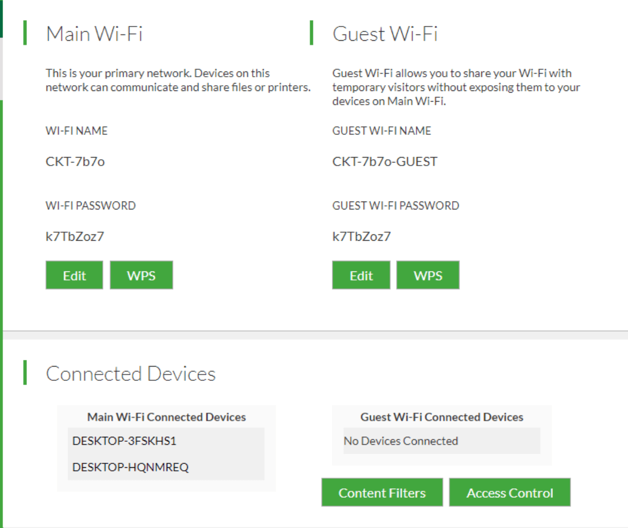Screen dimensions: 628x528
Task: Start WPS for Main Wi-Fi
Action: [141, 275]
